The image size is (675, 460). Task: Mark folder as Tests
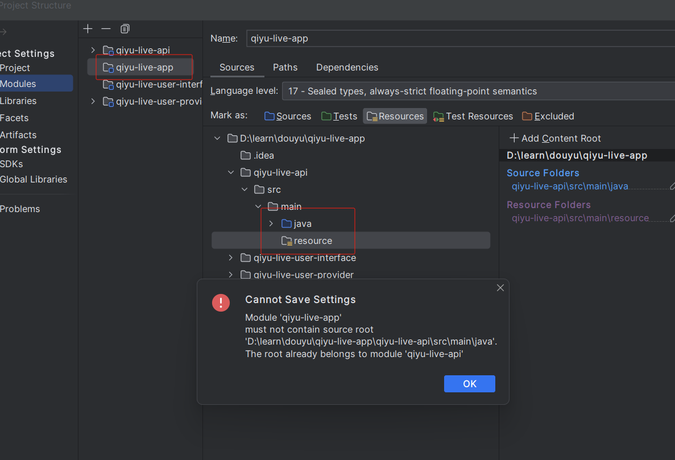[x=339, y=116]
